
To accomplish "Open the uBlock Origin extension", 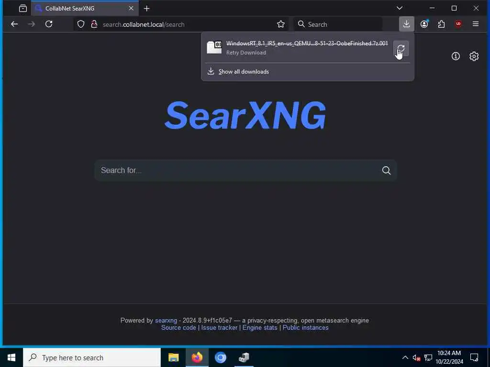I will pyautogui.click(x=458, y=24).
